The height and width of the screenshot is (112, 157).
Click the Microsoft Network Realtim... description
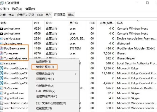tap(137, 88)
